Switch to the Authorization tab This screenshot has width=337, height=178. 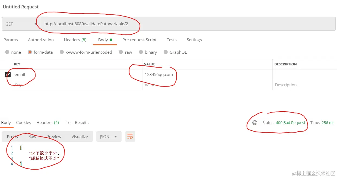pos(41,40)
